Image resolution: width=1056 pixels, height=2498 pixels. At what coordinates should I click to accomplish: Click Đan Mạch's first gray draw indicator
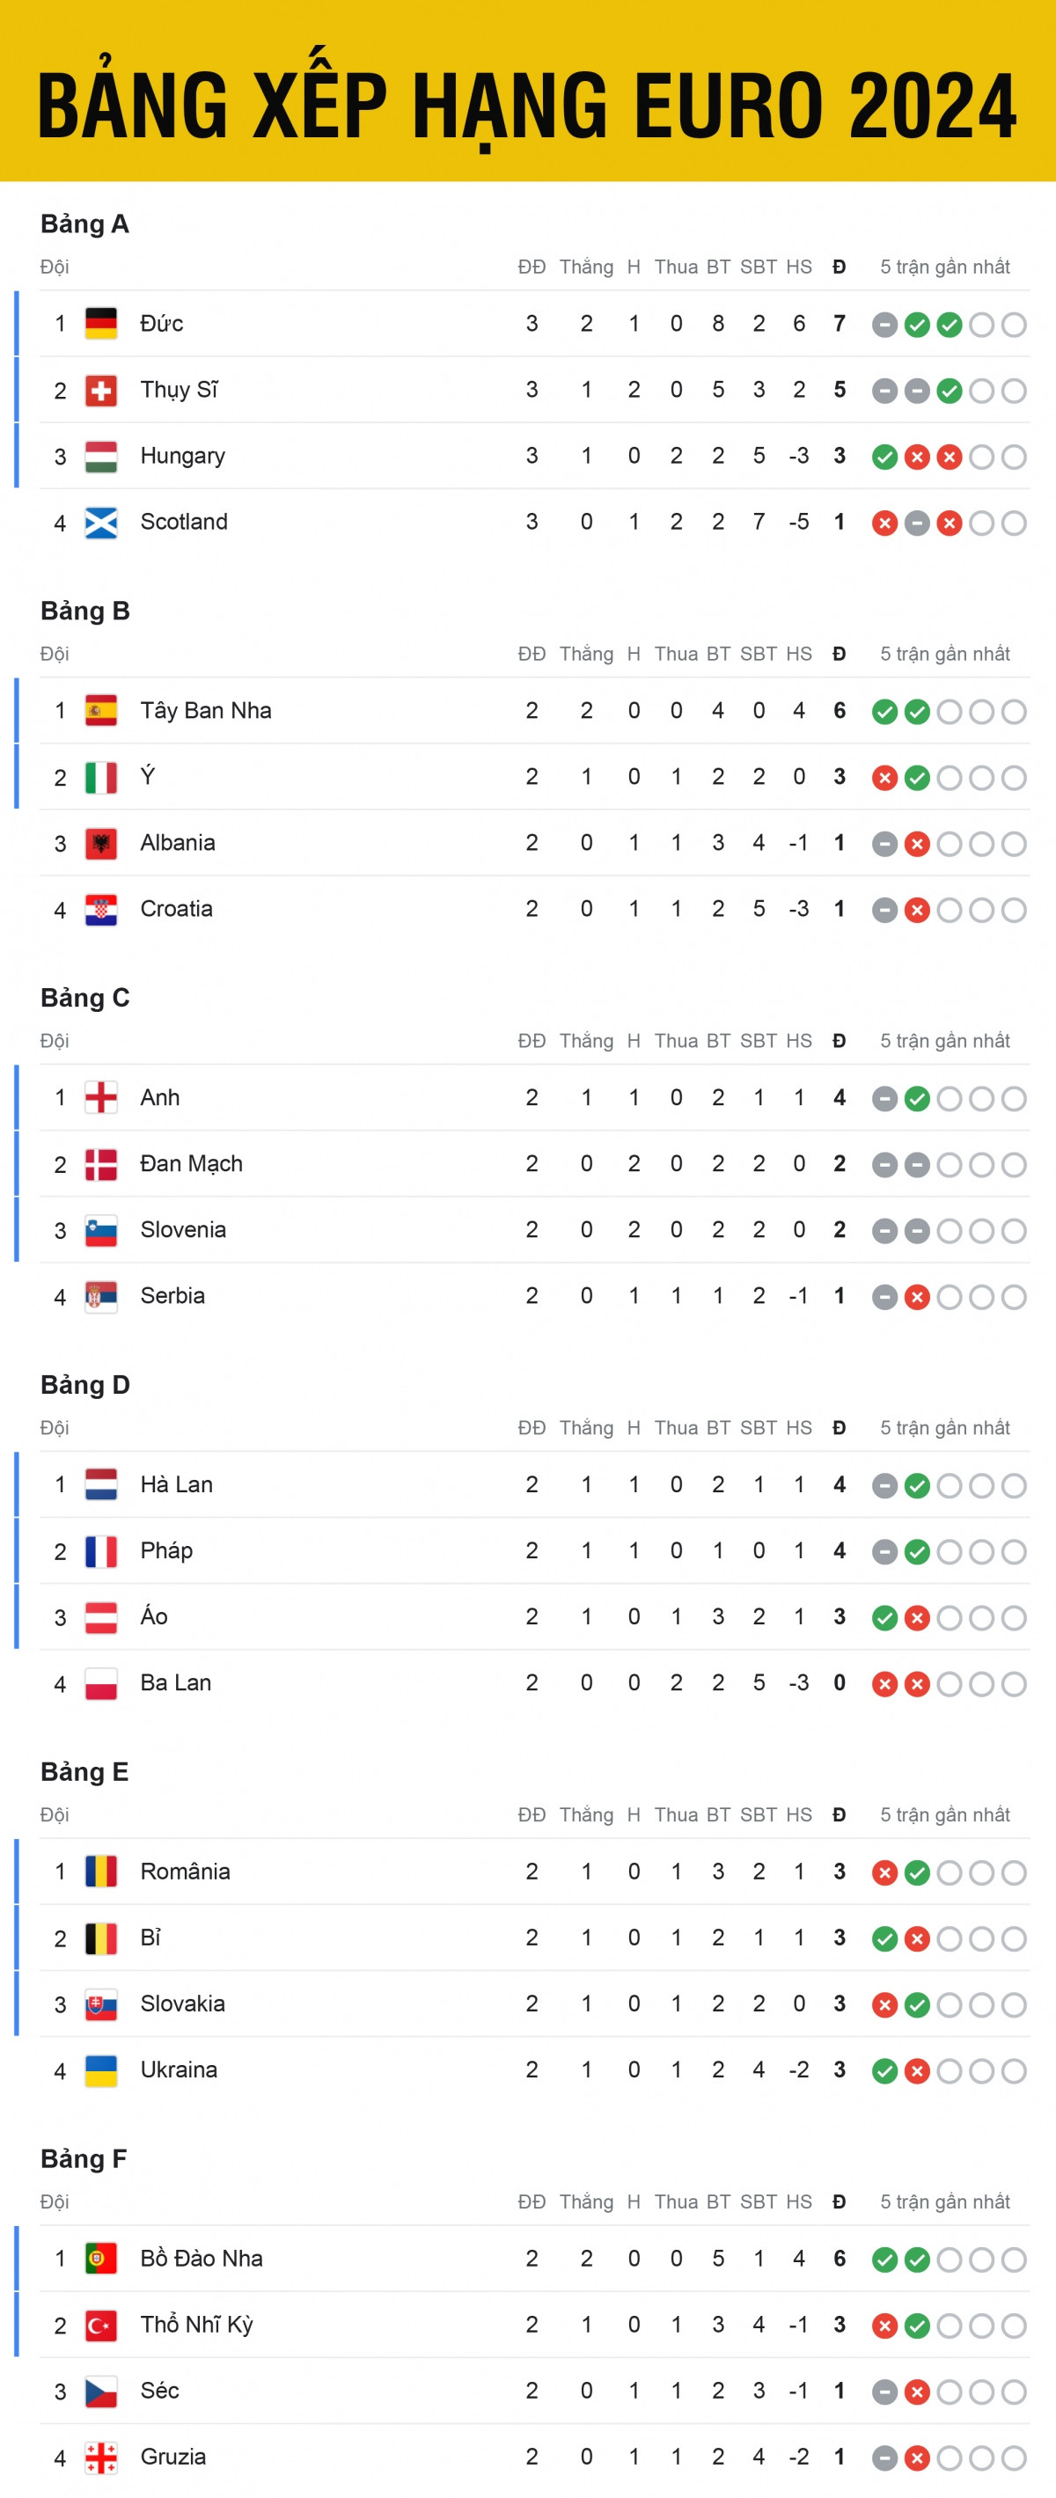coord(884,1165)
